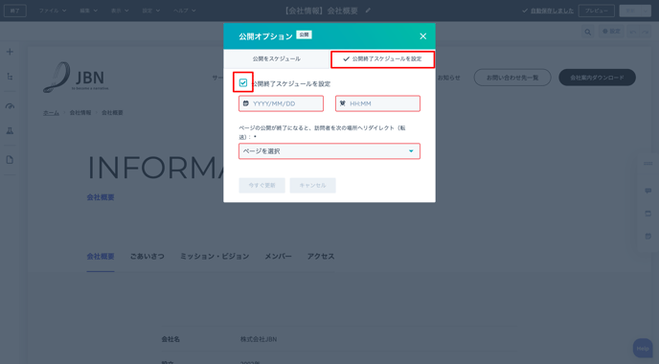Screen dimensions: 659x364
Task: Expand the ヘルプ menu
Action: pos(185,11)
